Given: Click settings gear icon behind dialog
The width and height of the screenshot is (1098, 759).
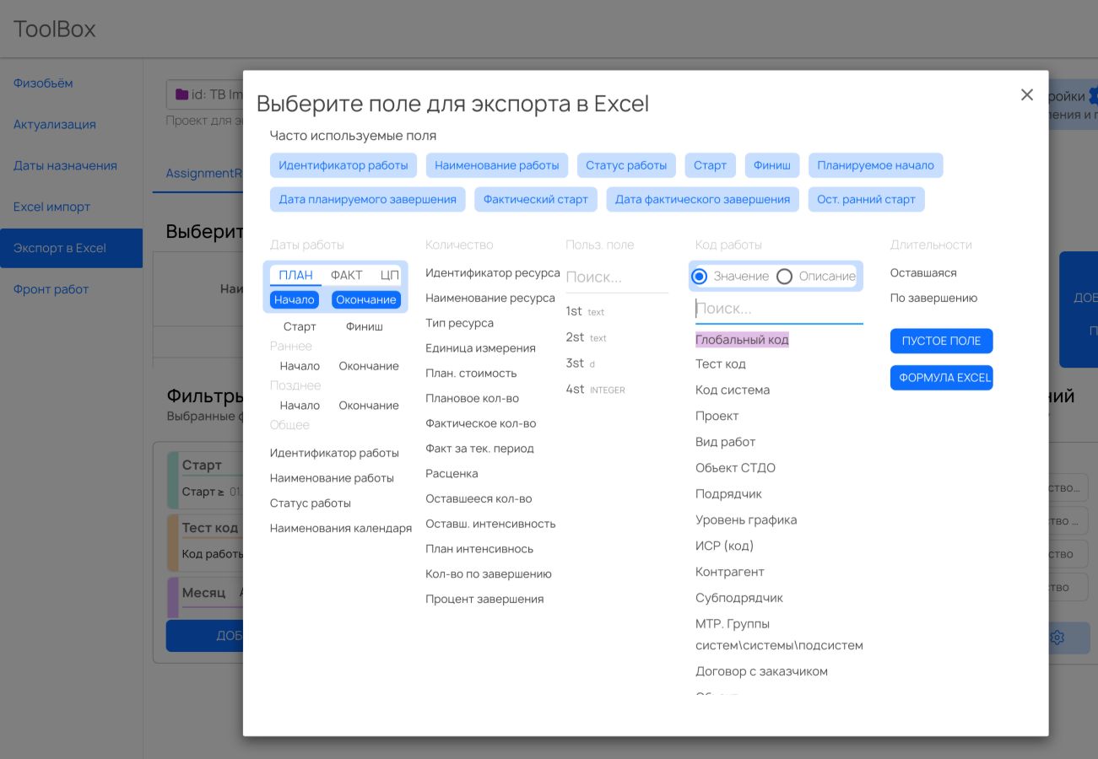Looking at the screenshot, I should 1057,637.
